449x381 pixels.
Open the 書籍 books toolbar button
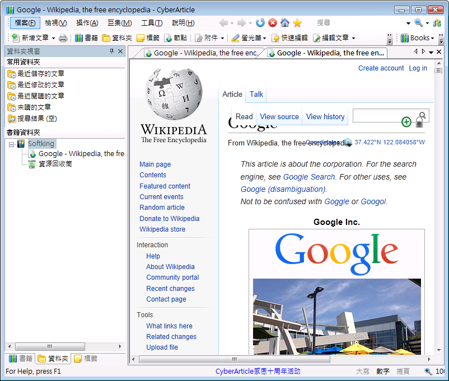(x=86, y=38)
